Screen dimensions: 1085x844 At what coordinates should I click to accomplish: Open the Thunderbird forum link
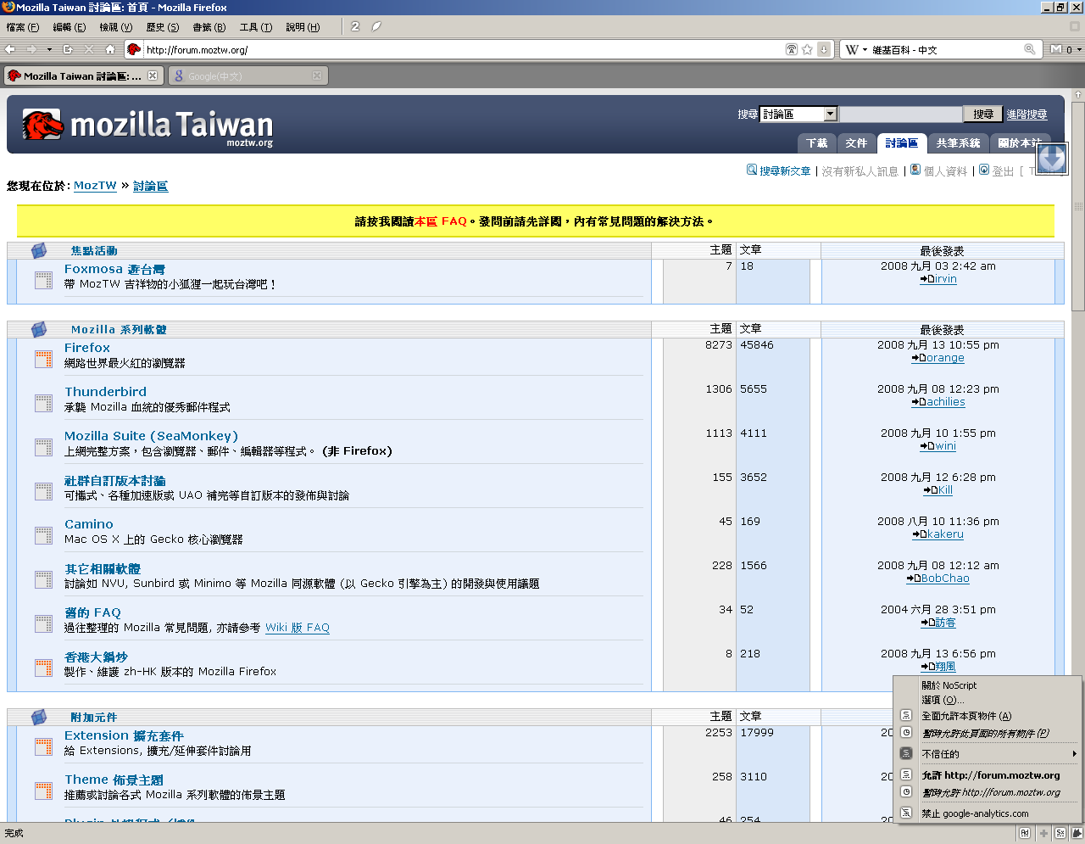[105, 392]
